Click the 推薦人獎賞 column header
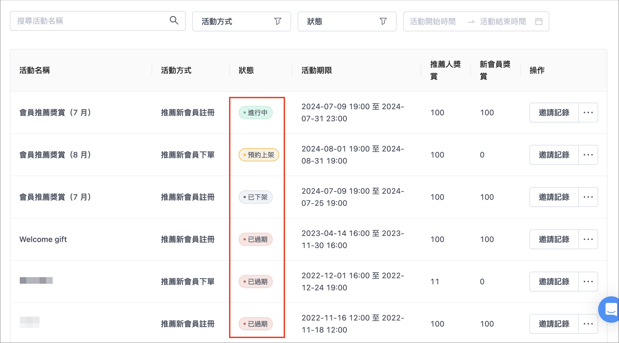Viewport: 619px width, 343px height. (445, 70)
